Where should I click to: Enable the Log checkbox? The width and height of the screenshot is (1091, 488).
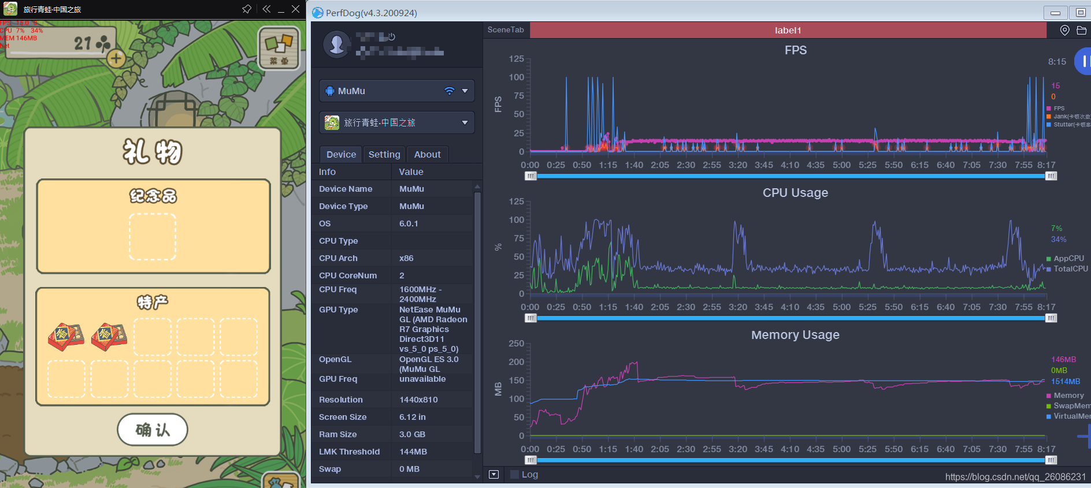514,475
